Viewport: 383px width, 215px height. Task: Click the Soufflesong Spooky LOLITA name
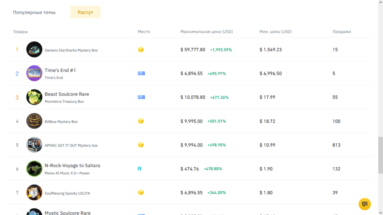[67, 193]
